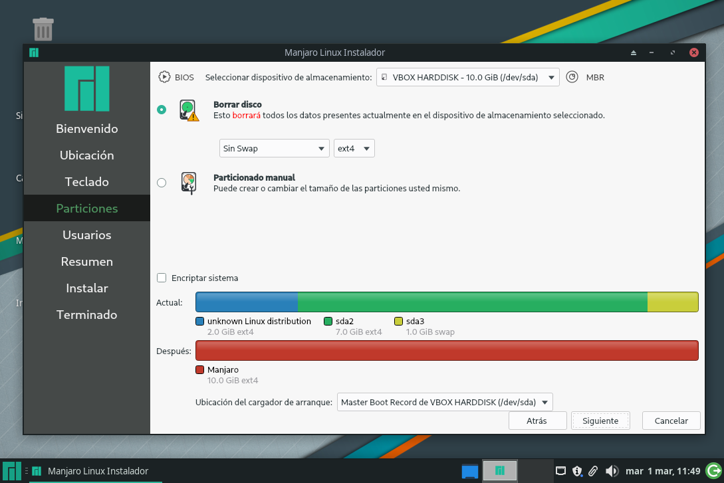
Task: Select the Particionado manual radio option
Action: tap(162, 183)
